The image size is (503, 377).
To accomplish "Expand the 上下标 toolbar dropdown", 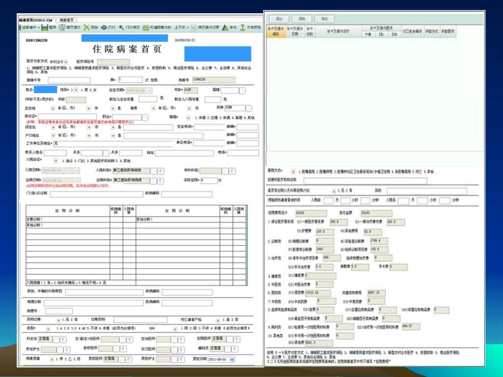I will [x=188, y=27].
